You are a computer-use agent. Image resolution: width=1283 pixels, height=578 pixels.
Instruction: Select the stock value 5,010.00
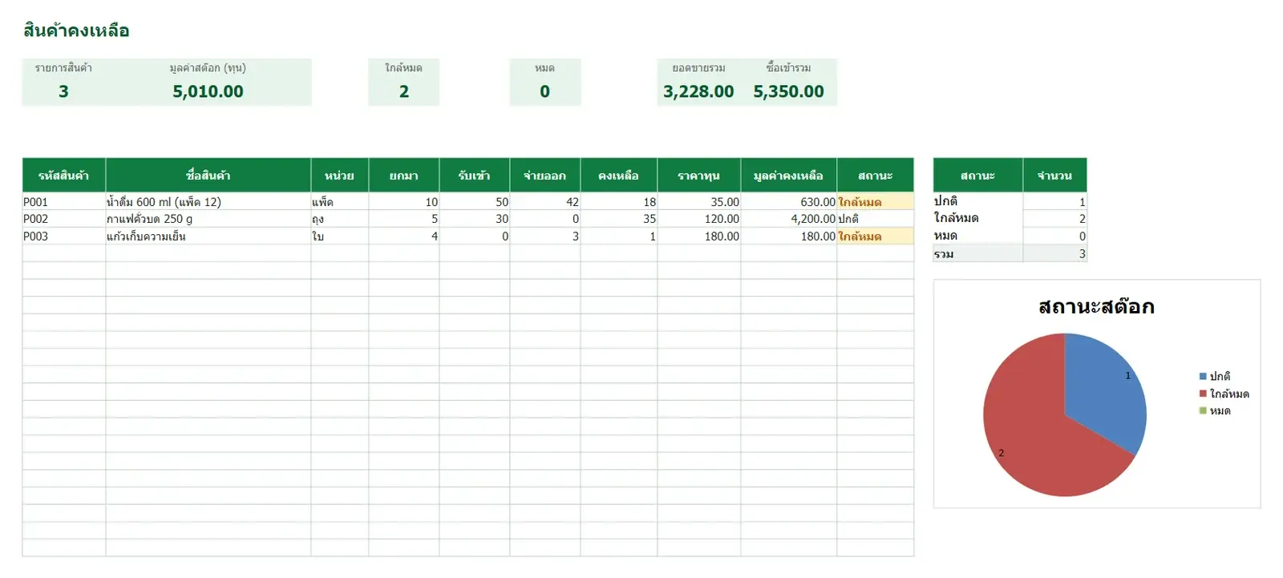pos(208,91)
